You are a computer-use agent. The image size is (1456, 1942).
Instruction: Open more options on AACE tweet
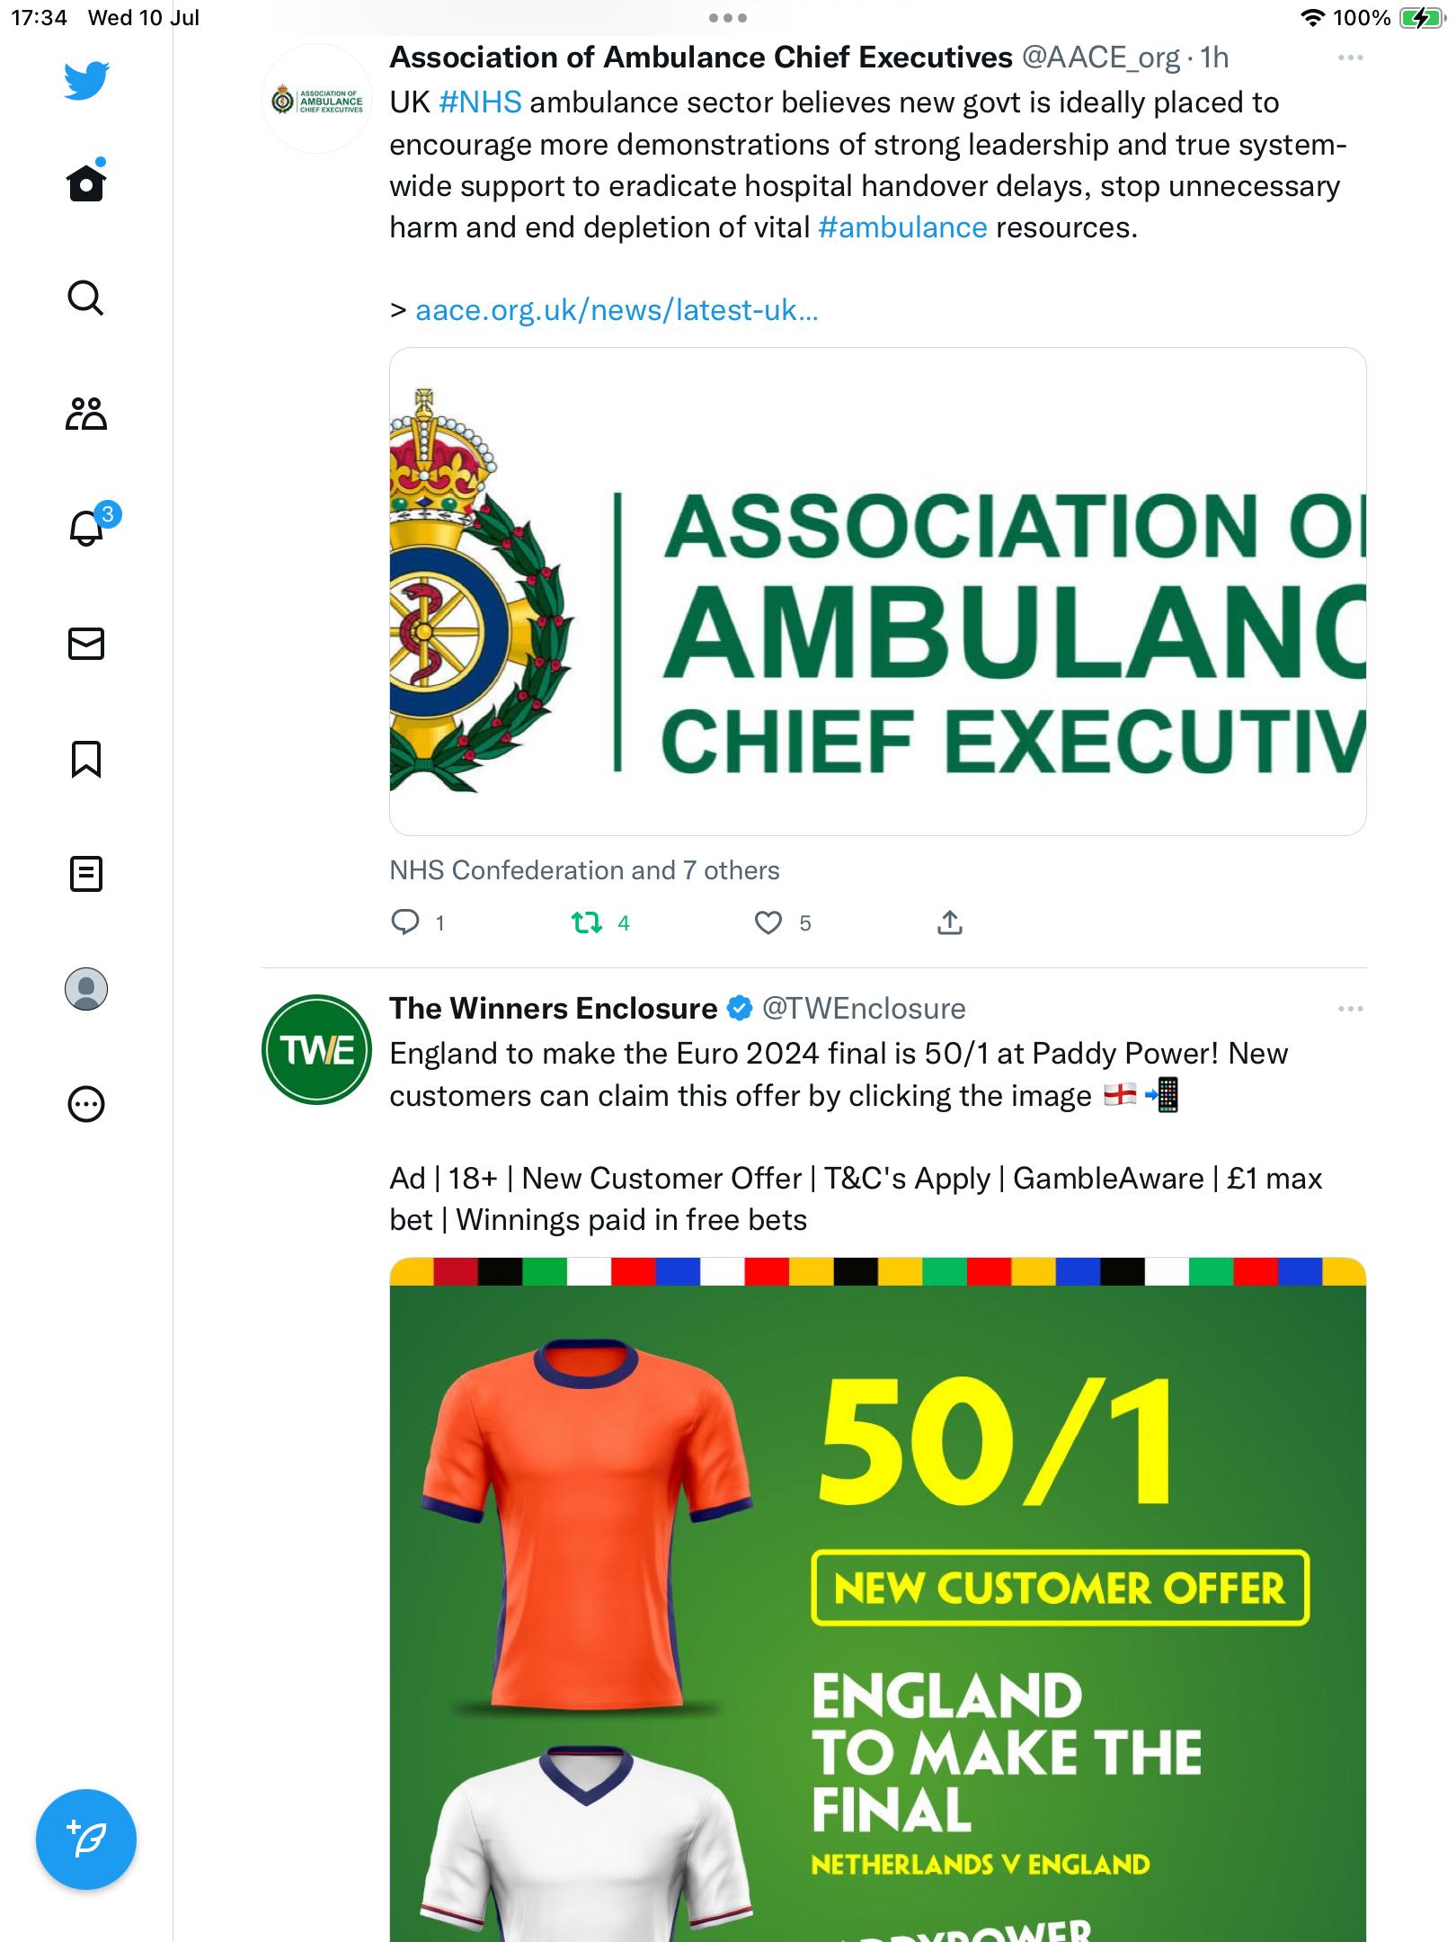[1350, 58]
